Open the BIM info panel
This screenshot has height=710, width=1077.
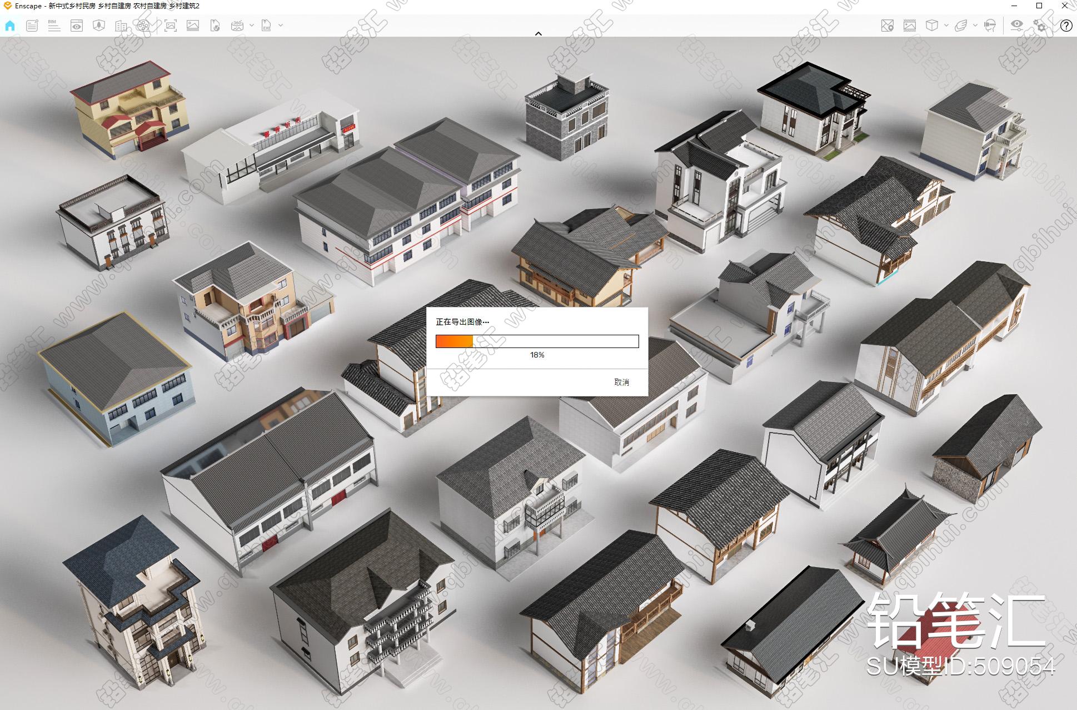[x=54, y=26]
